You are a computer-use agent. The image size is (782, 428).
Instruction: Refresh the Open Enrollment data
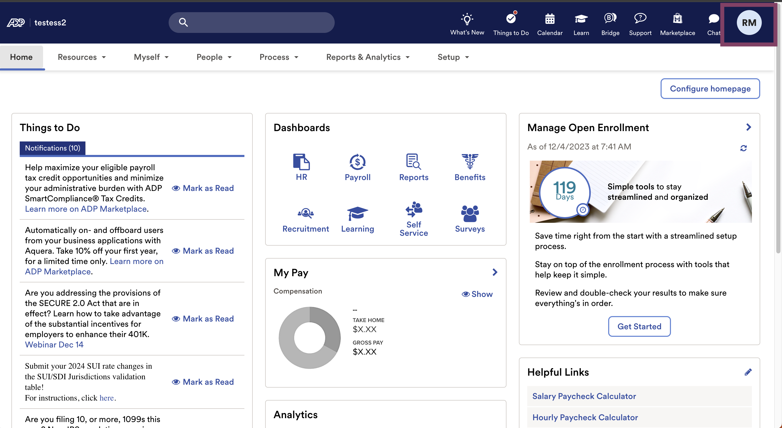pyautogui.click(x=743, y=148)
